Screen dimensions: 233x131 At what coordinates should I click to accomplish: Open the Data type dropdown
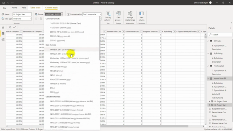22,19
